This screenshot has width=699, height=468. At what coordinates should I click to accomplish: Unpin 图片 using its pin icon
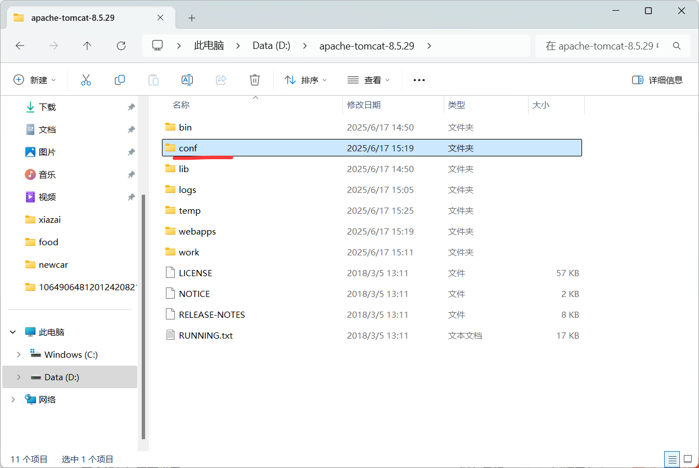(131, 152)
